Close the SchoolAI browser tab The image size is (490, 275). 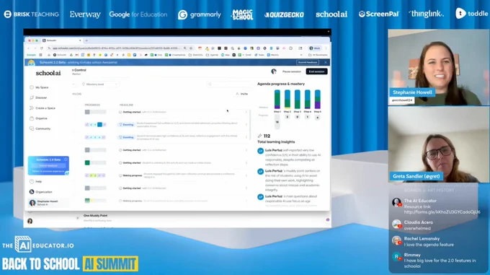(80, 40)
